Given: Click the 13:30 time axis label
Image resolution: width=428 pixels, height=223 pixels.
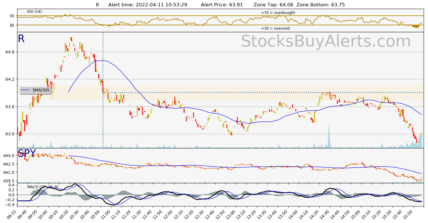Looking at the screenshot, I should pos(262,214).
